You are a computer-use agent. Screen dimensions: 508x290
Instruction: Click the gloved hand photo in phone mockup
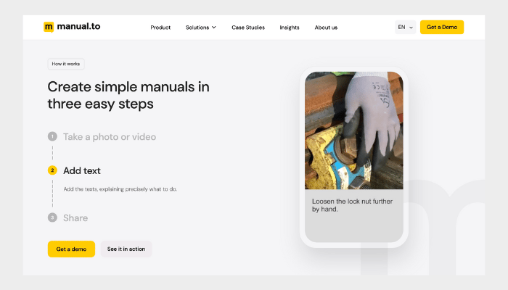(354, 130)
